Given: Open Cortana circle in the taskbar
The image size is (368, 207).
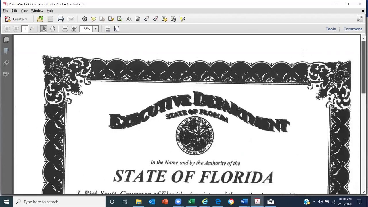Looking at the screenshot, I should coord(112,202).
